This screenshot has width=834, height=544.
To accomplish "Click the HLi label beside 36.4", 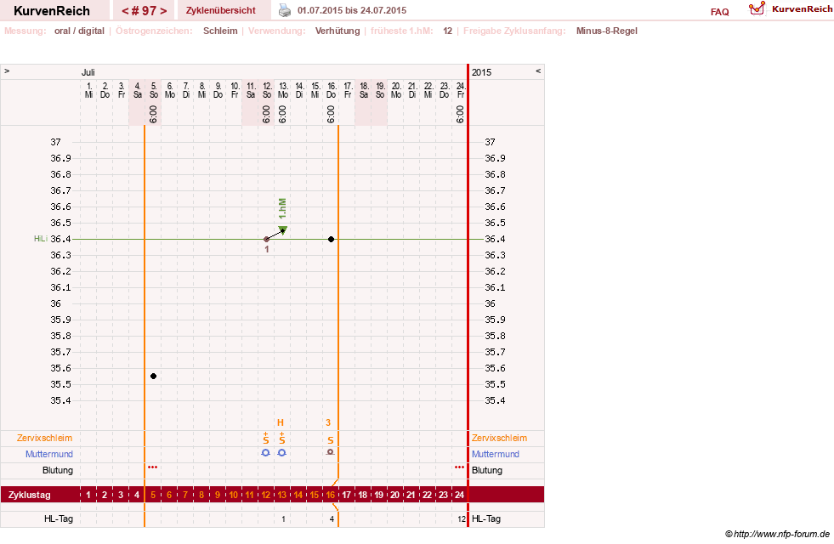I will point(41,239).
